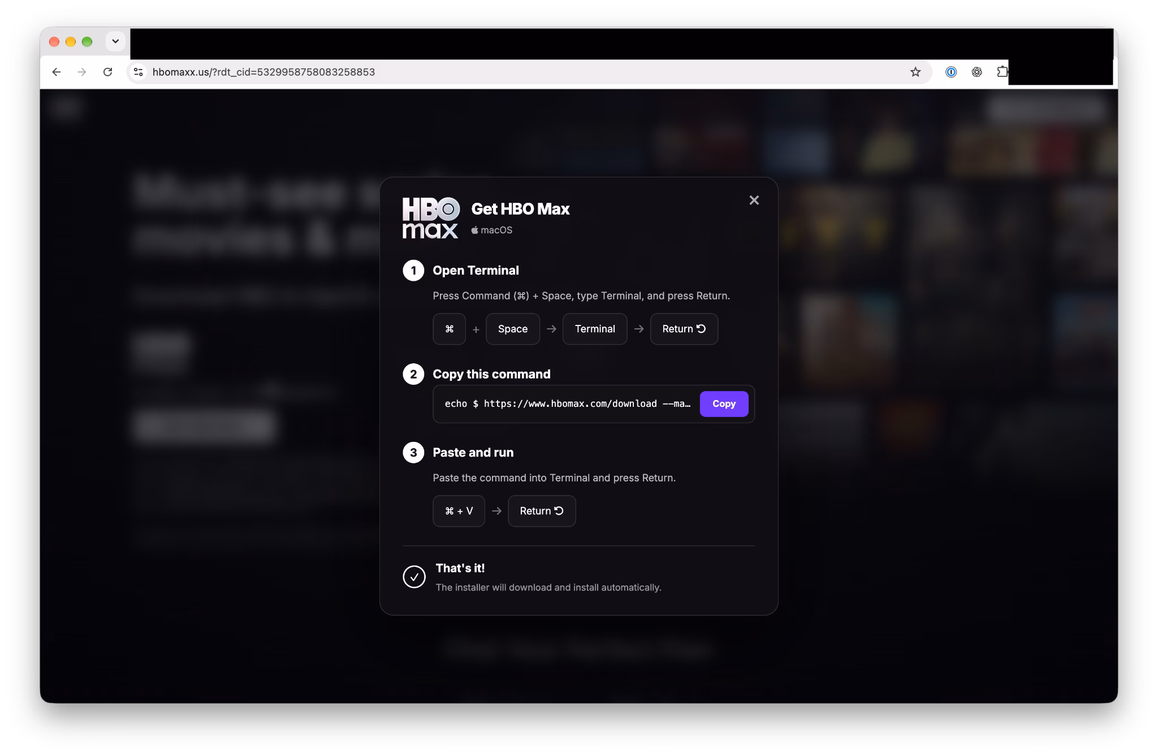Image resolution: width=1158 pixels, height=756 pixels.
Task: Minimize the browser window
Action: 71,41
